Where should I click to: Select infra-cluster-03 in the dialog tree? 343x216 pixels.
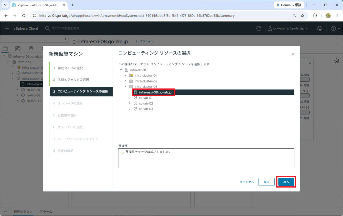(x=146, y=86)
